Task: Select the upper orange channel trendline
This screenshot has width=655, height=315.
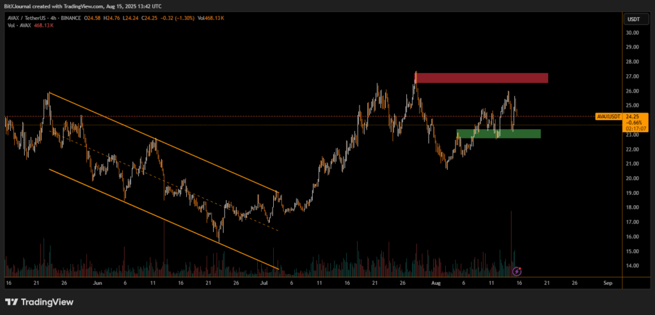Action: [x=160, y=141]
